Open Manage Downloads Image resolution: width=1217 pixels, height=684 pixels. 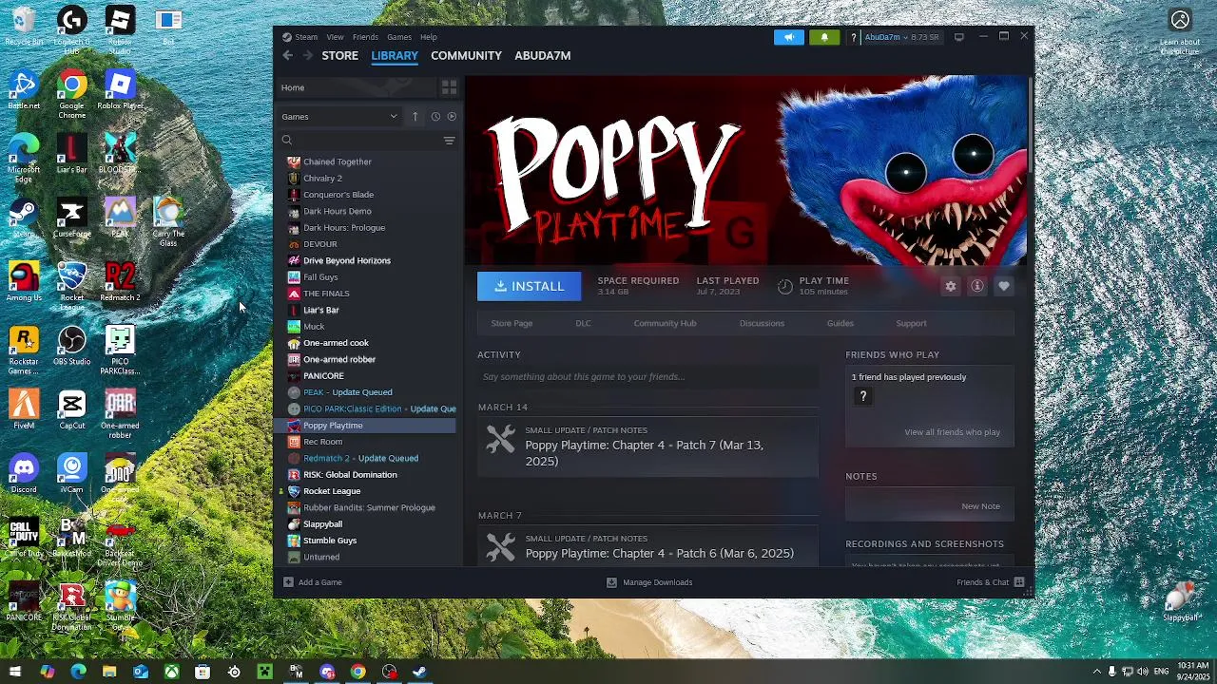click(x=649, y=582)
